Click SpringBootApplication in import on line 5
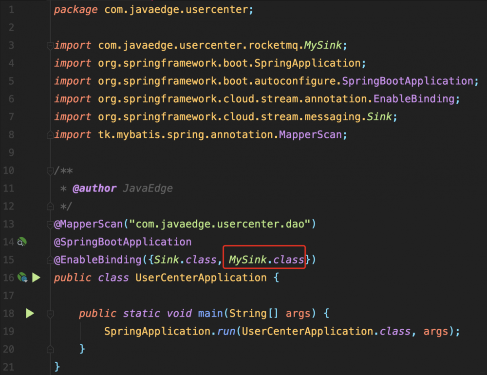 pyautogui.click(x=408, y=81)
